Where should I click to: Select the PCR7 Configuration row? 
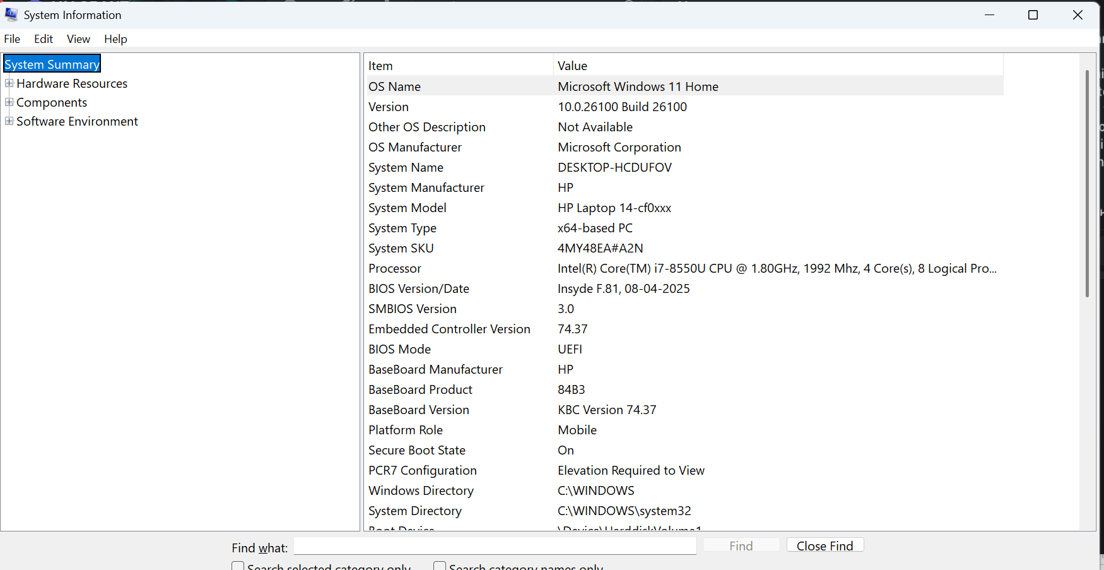click(x=684, y=470)
